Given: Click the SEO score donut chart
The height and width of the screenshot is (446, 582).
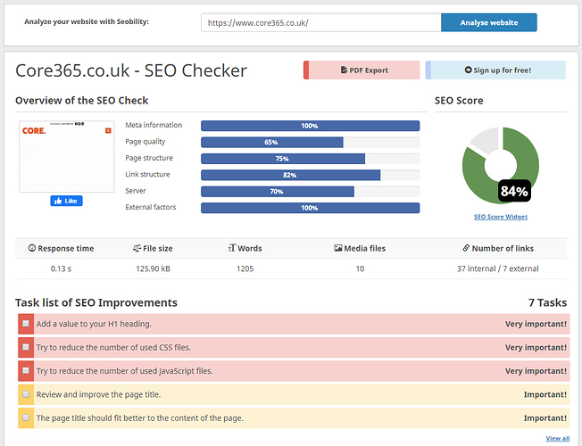Looking at the screenshot, I should click(500, 166).
